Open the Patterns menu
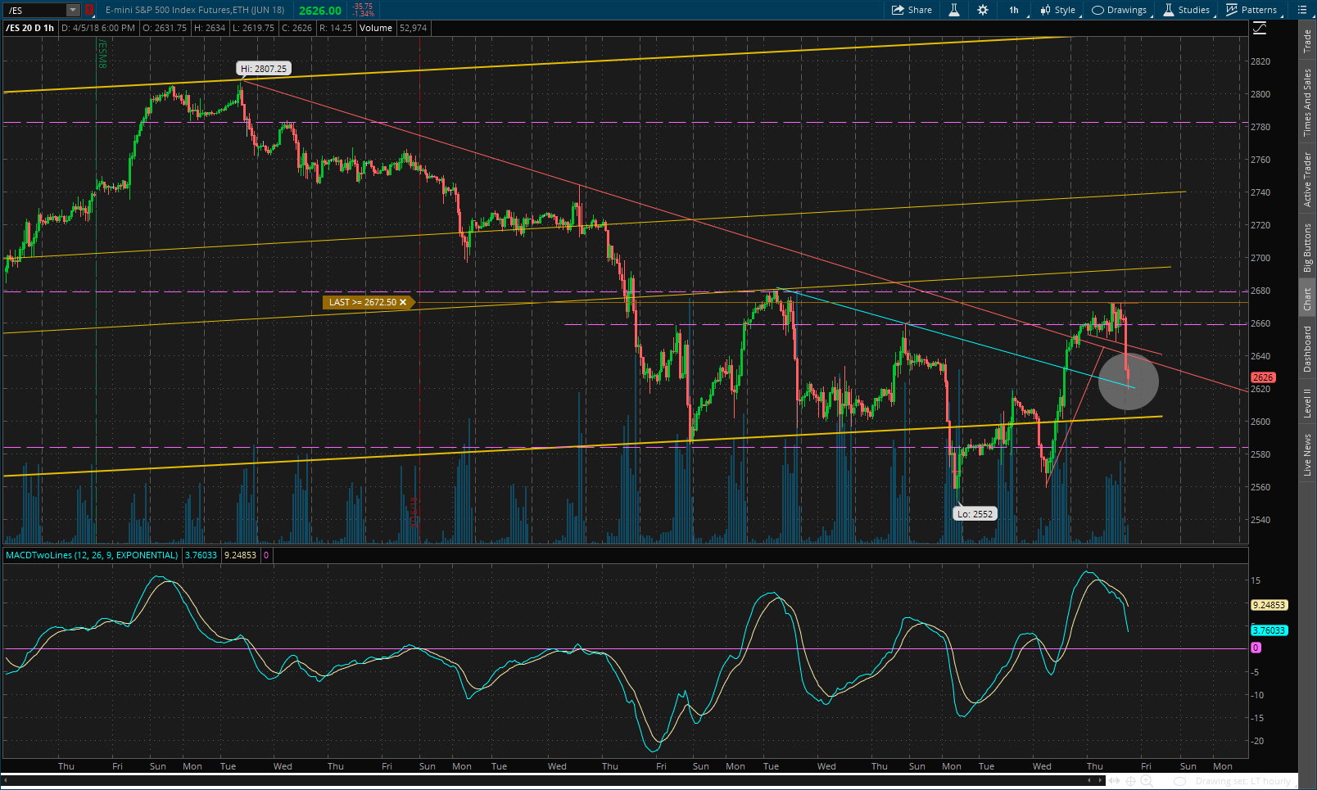Screen dimensions: 1317x790 (x=1251, y=10)
